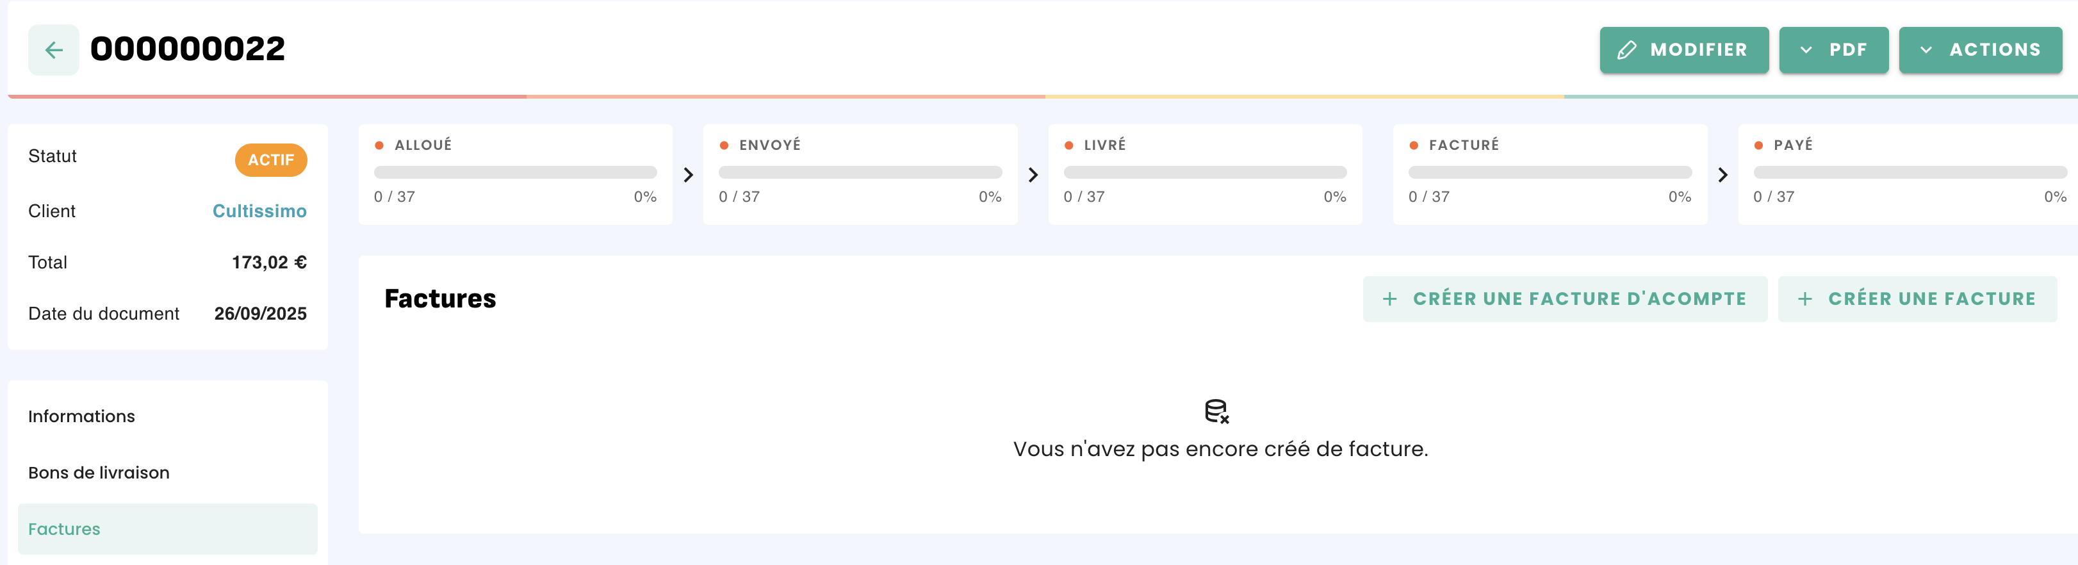Viewport: 2078px width, 565px height.
Task: Click the pencil icon on Modifier button
Action: tap(1627, 50)
